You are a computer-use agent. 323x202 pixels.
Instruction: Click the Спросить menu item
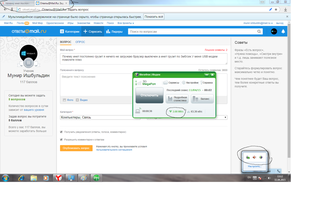pyautogui.click(x=93, y=32)
